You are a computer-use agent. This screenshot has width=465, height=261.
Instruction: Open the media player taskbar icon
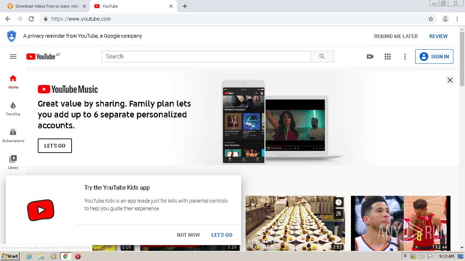[x=53, y=256]
